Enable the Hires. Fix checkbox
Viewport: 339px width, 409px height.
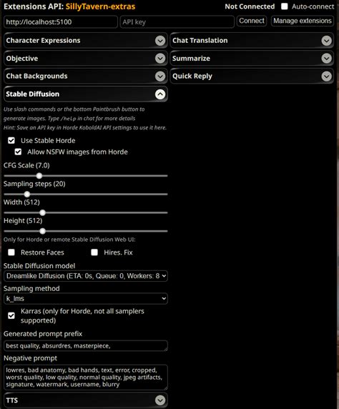point(94,252)
